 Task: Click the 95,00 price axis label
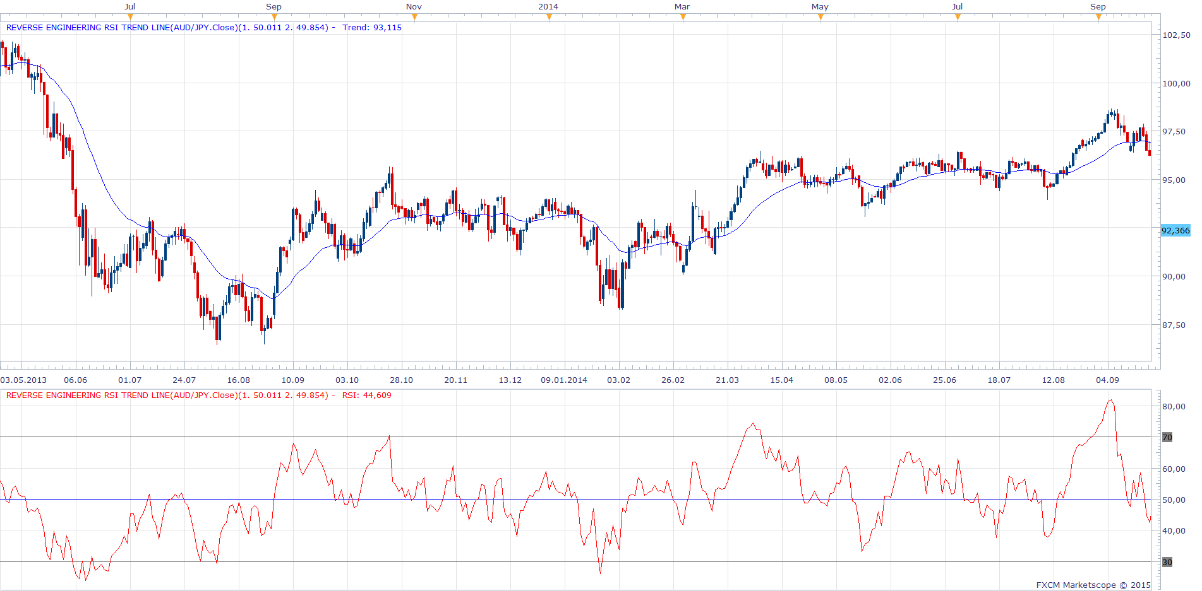(x=1174, y=180)
